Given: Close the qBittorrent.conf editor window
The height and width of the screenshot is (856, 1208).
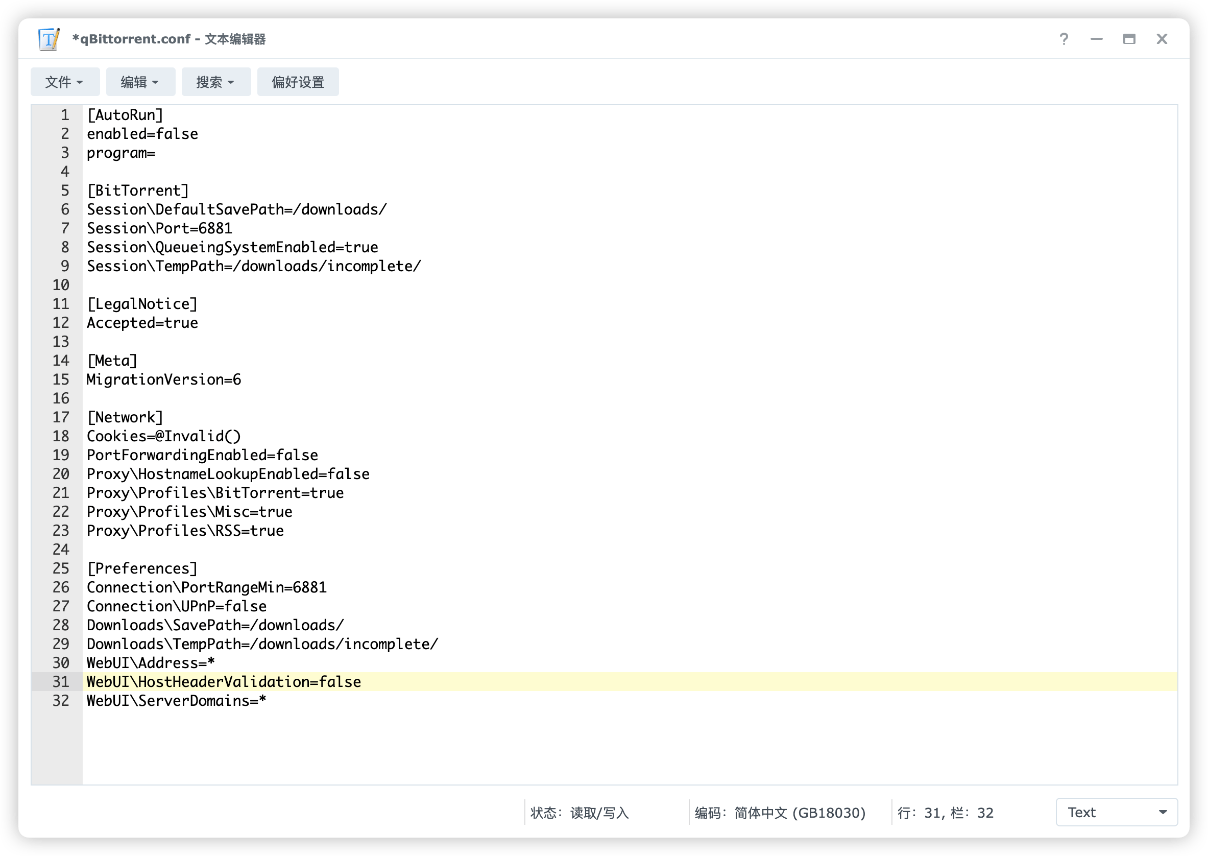Looking at the screenshot, I should pyautogui.click(x=1162, y=39).
